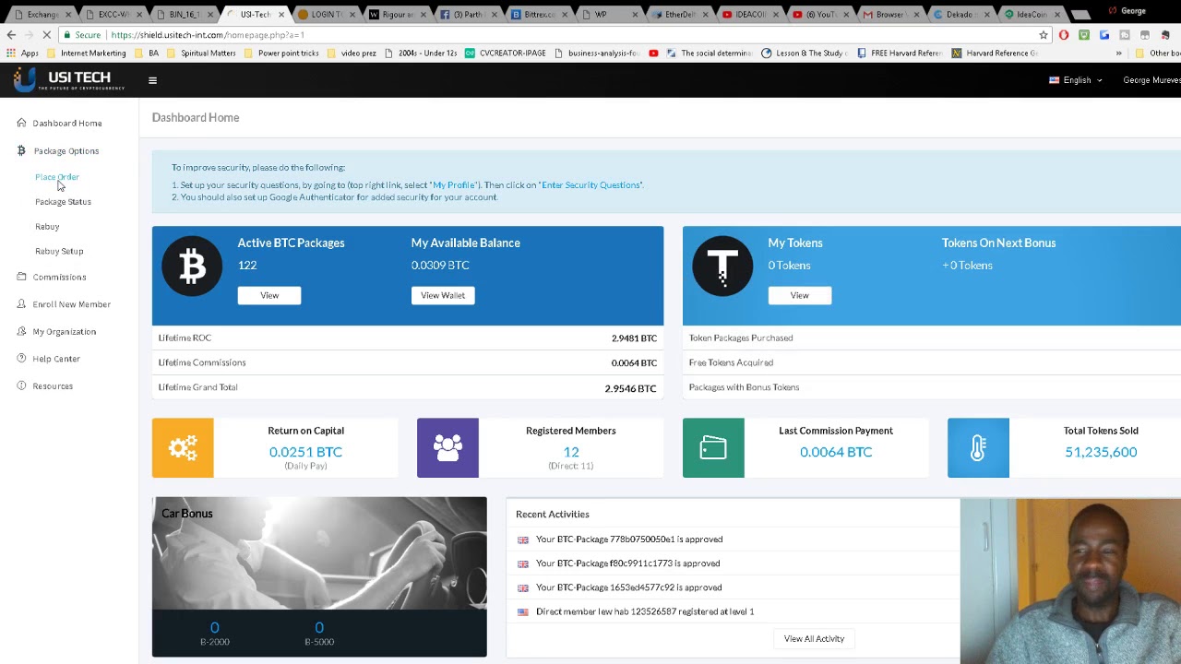Open the Apps bookmarks shortcut
This screenshot has width=1181, height=664.
click(22, 53)
